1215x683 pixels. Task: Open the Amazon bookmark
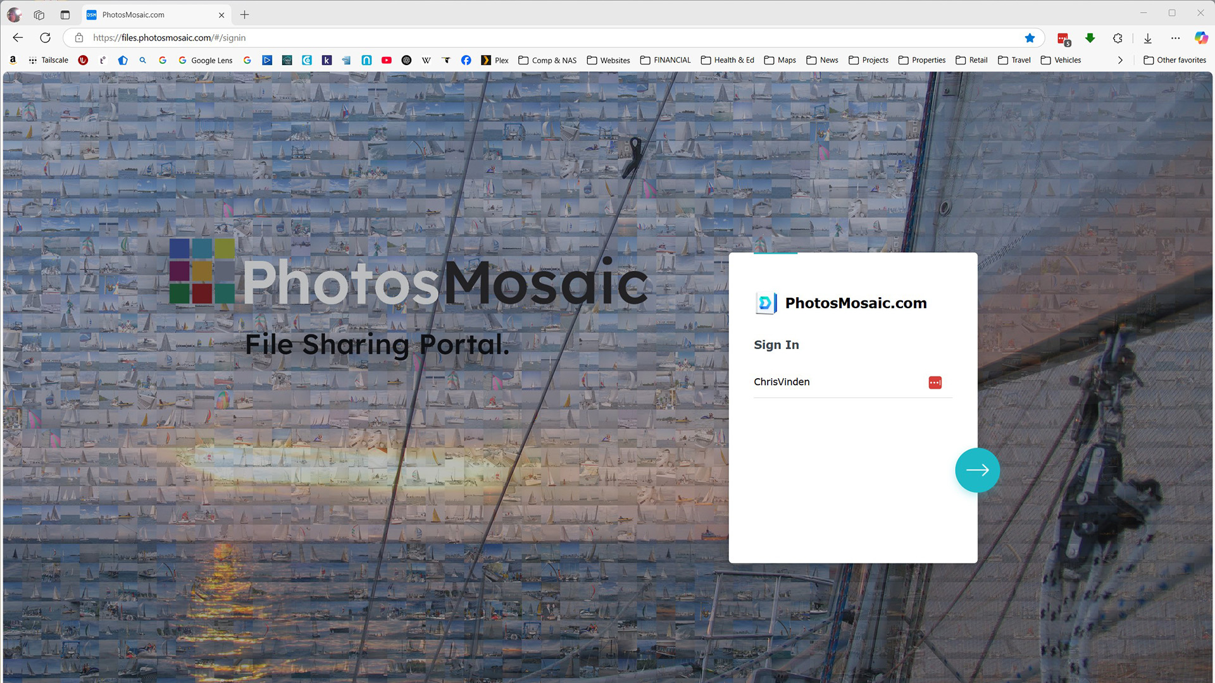13,60
